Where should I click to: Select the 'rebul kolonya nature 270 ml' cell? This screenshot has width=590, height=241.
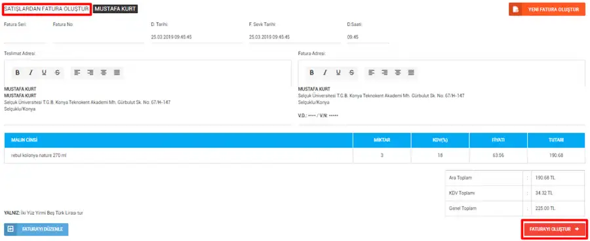click(178, 155)
